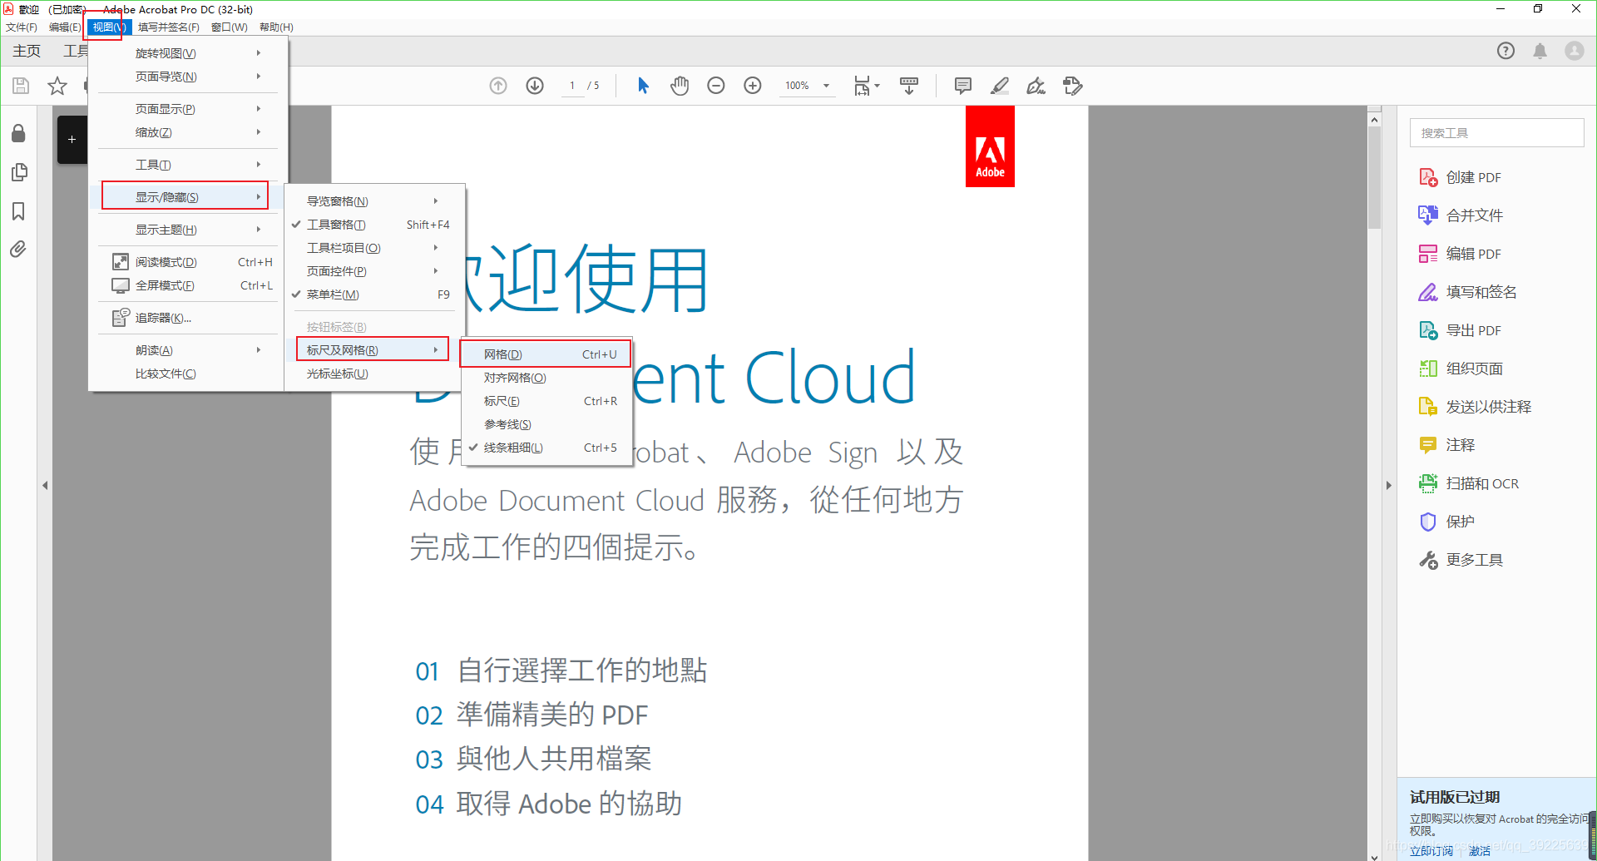Enable 对齐网格 snap to grid

(x=546, y=378)
